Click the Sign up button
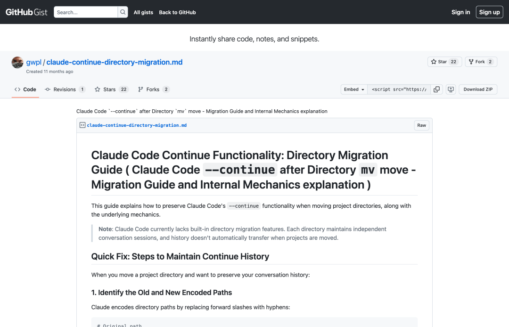 (x=490, y=12)
